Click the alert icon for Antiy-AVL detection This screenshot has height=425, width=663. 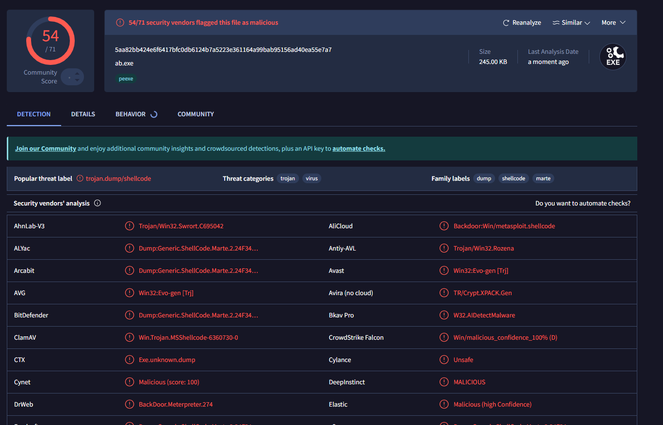pyautogui.click(x=444, y=248)
